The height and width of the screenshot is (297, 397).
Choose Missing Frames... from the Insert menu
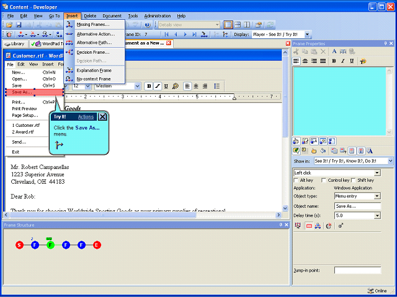94,25
